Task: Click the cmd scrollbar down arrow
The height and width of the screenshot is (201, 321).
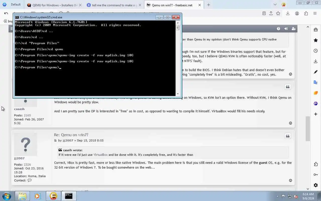Action: coord(178,94)
